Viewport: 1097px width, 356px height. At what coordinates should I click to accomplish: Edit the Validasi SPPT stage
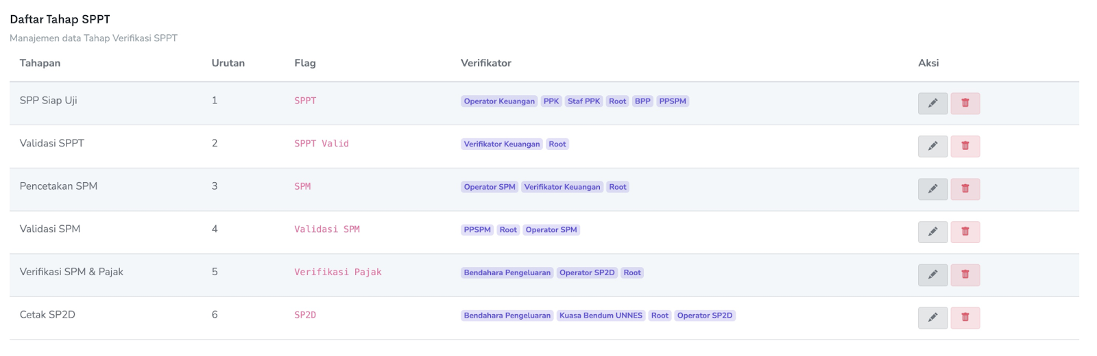(x=932, y=146)
